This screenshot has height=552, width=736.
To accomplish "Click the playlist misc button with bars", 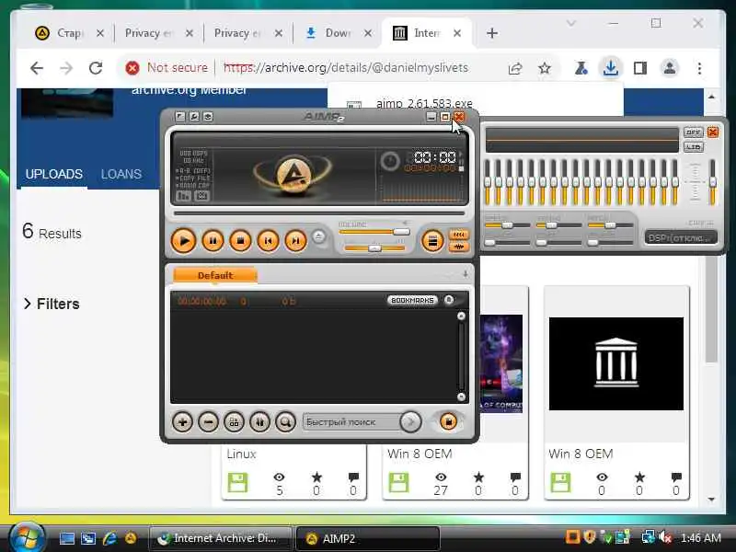I will pyautogui.click(x=259, y=422).
